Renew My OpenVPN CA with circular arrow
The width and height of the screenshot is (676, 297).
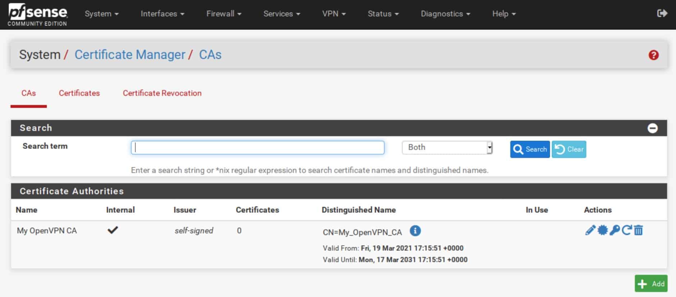[626, 230]
